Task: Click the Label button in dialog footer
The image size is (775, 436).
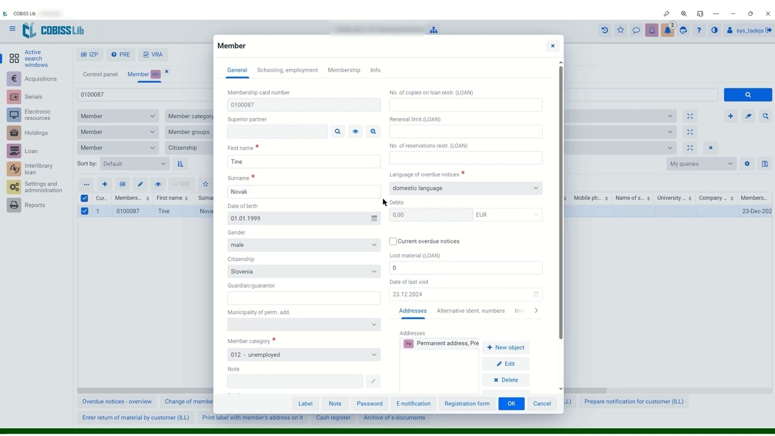Action: (x=305, y=404)
